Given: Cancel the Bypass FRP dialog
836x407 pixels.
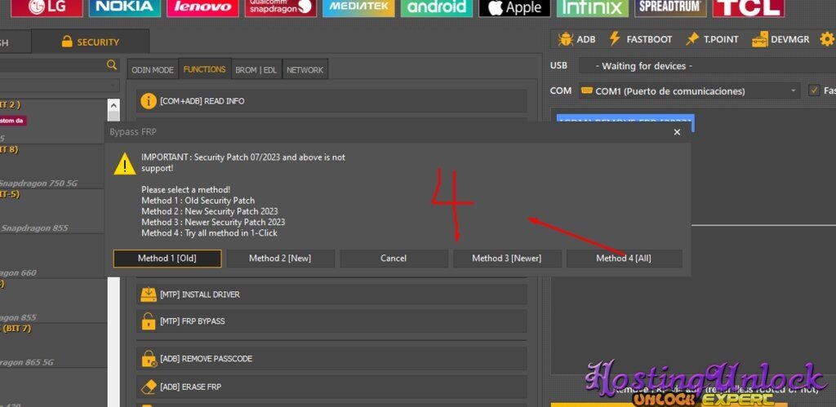Looking at the screenshot, I should pos(394,259).
